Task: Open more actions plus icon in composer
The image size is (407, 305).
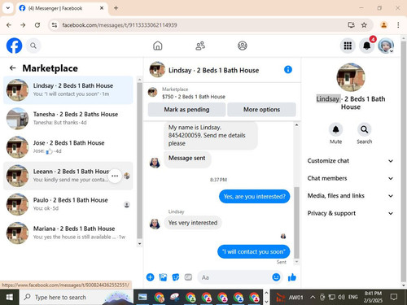Action: [150, 277]
